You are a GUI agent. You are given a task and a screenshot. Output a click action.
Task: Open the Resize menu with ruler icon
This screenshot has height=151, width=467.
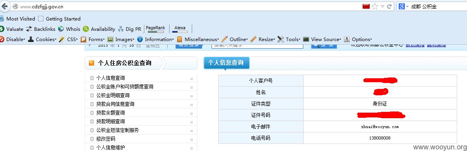263,39
